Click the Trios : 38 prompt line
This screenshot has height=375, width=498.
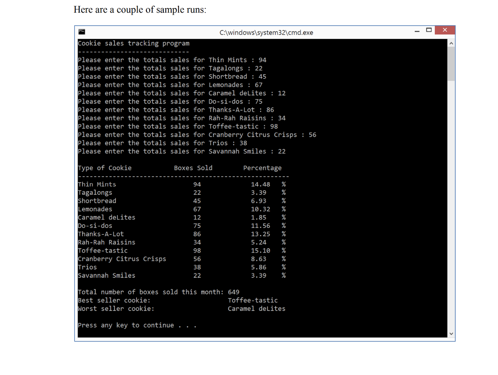pyautogui.click(x=162, y=143)
